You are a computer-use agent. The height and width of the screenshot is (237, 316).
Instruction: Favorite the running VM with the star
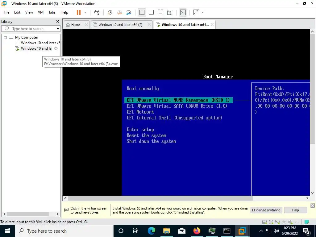click(x=56, y=48)
